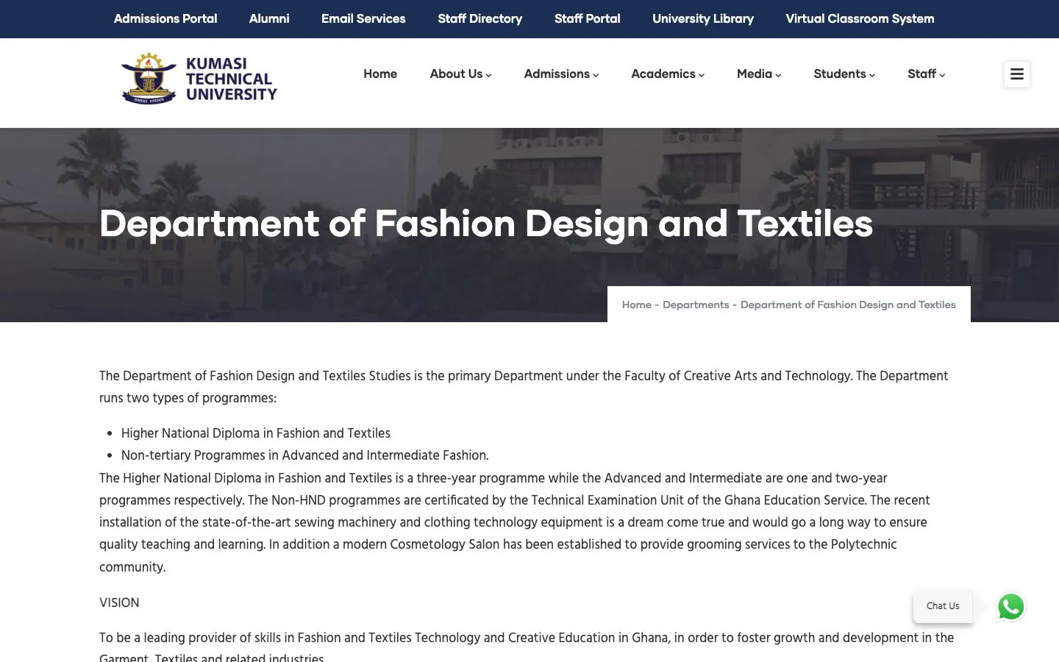Viewport: 1059px width, 662px height.
Task: Open the hamburger menu icon
Action: click(x=1017, y=74)
